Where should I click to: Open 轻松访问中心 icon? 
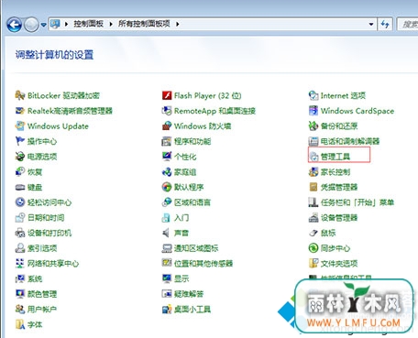click(20, 202)
